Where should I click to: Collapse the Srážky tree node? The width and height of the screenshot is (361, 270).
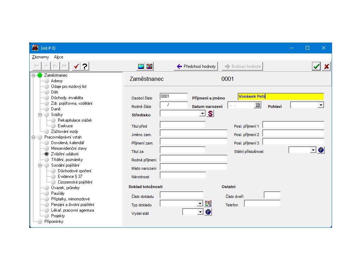(40, 115)
